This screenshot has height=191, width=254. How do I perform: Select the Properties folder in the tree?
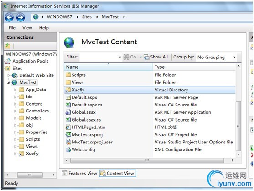click(36, 132)
